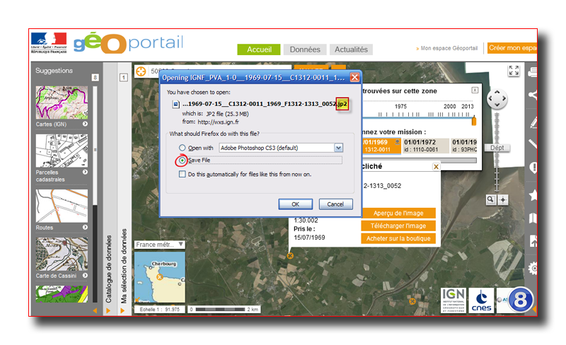Select the Save File radio button
566x345 pixels.
click(x=183, y=160)
